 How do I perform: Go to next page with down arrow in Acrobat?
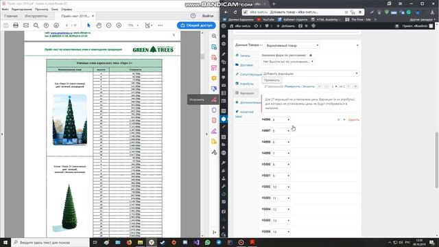click(x=56, y=25)
